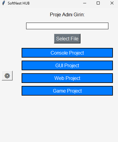Open settings via the gear icon

coord(7,76)
